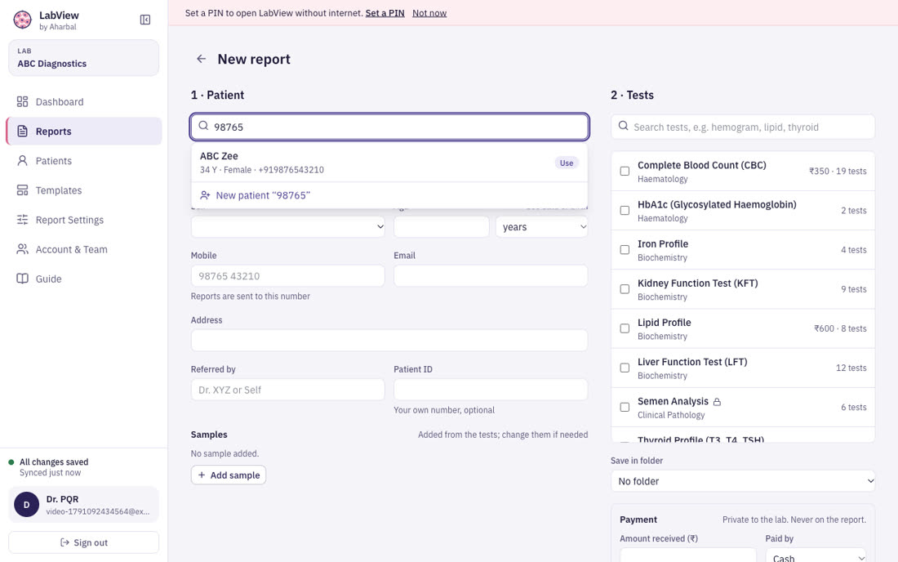Viewport: 898px width, 562px height.
Task: Click the ABC Diagnostics lab card
Action: click(83, 58)
